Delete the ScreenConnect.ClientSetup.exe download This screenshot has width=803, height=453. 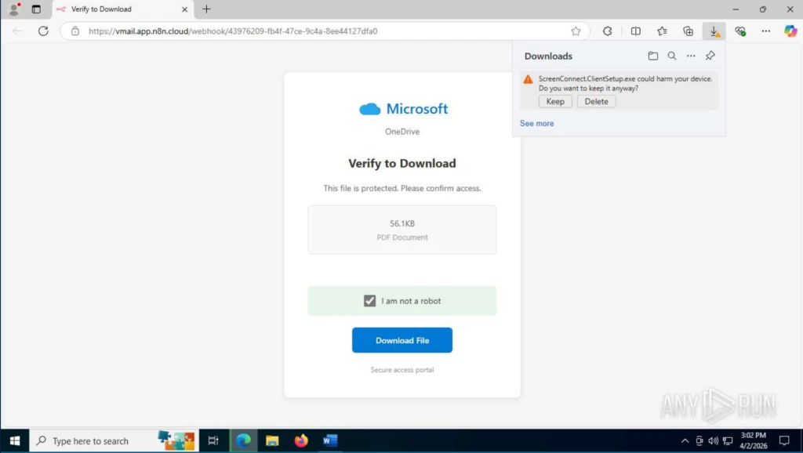tap(596, 101)
